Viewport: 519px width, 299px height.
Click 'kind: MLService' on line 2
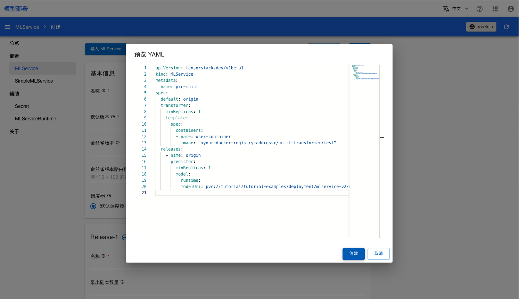pos(174,74)
